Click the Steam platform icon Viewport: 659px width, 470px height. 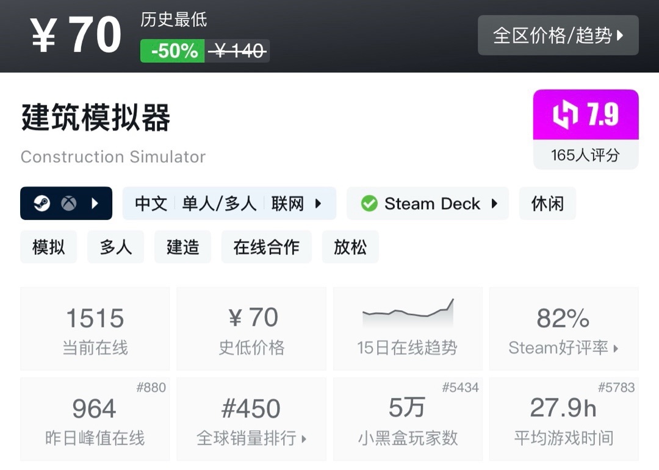(x=42, y=204)
